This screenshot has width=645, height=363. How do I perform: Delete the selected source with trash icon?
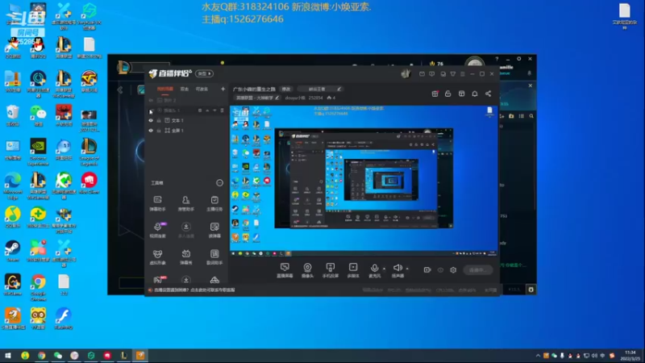point(223,111)
